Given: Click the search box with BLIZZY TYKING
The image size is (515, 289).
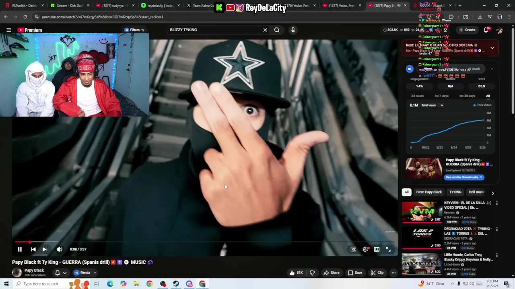Looking at the screenshot, I should click(214, 30).
